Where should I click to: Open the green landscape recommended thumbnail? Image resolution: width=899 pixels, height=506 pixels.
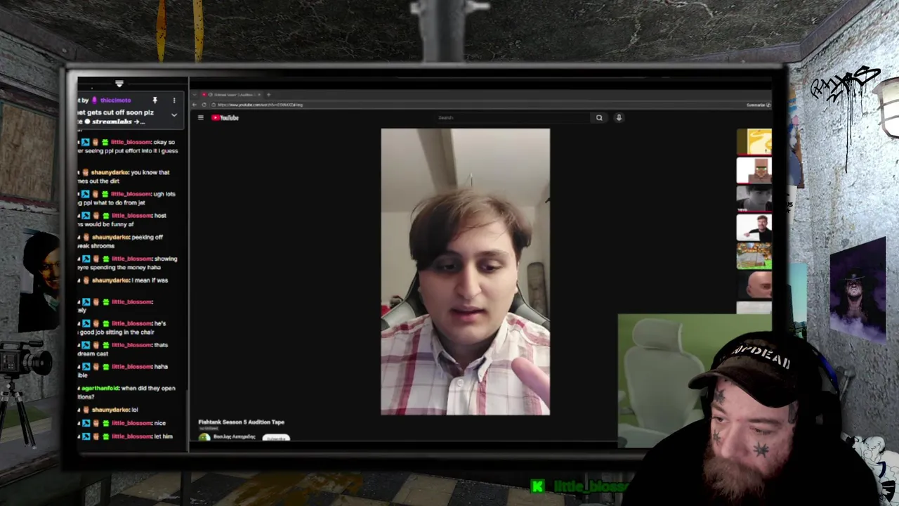click(754, 256)
